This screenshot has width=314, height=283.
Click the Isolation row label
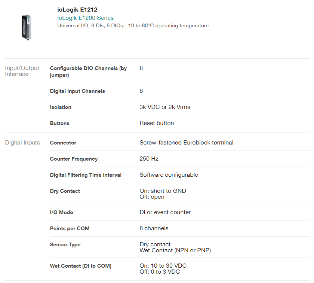tap(61, 107)
